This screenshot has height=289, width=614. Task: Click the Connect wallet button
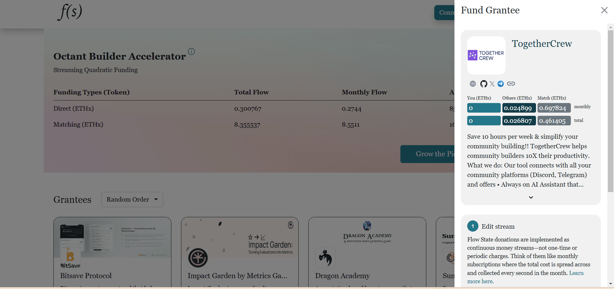click(445, 12)
